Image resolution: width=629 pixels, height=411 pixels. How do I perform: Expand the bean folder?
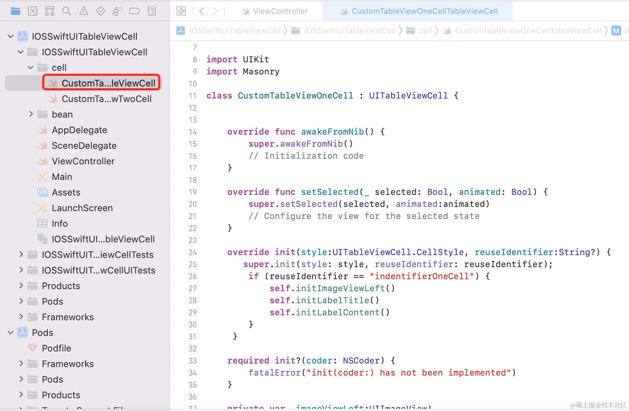[31, 114]
